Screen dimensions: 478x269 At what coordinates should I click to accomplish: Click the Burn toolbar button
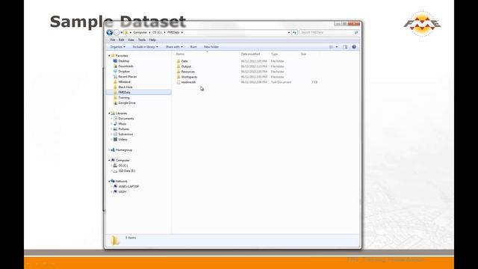193,47
